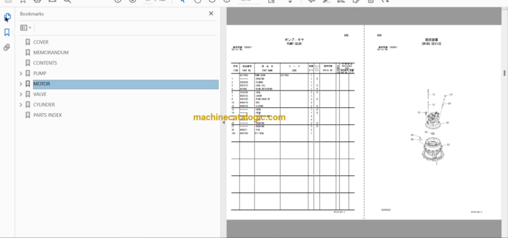Click the 'Bookmarks' panel heading

(32, 14)
